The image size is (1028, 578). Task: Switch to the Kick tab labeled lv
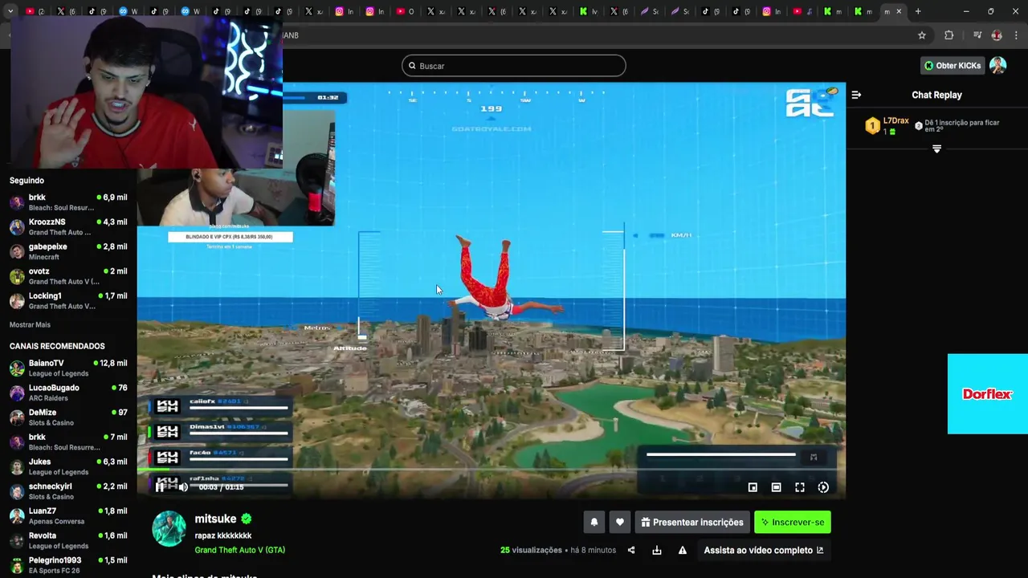[589, 11]
